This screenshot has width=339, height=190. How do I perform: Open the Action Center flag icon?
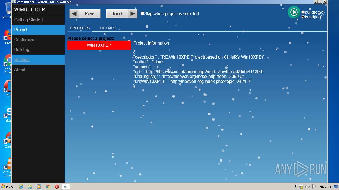coord(314,187)
